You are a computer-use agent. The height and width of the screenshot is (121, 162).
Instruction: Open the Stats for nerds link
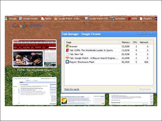72,89
